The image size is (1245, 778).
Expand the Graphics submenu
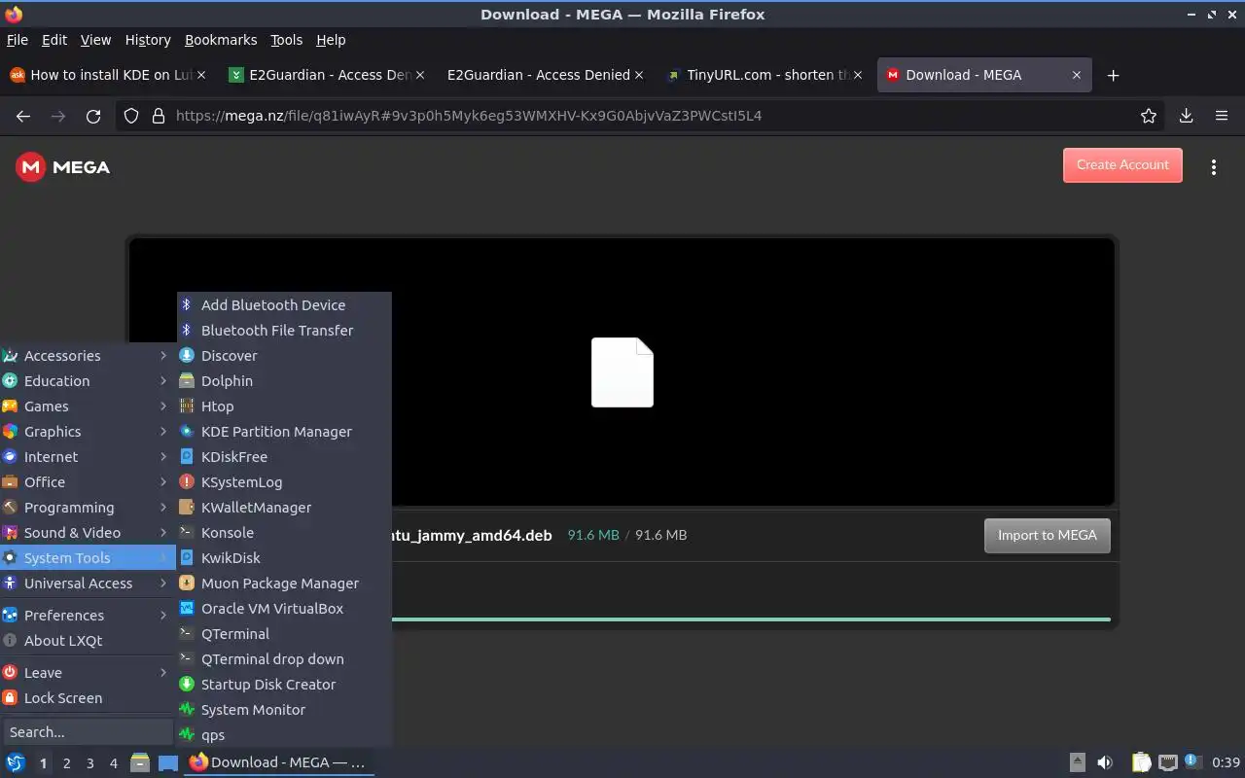pos(88,431)
